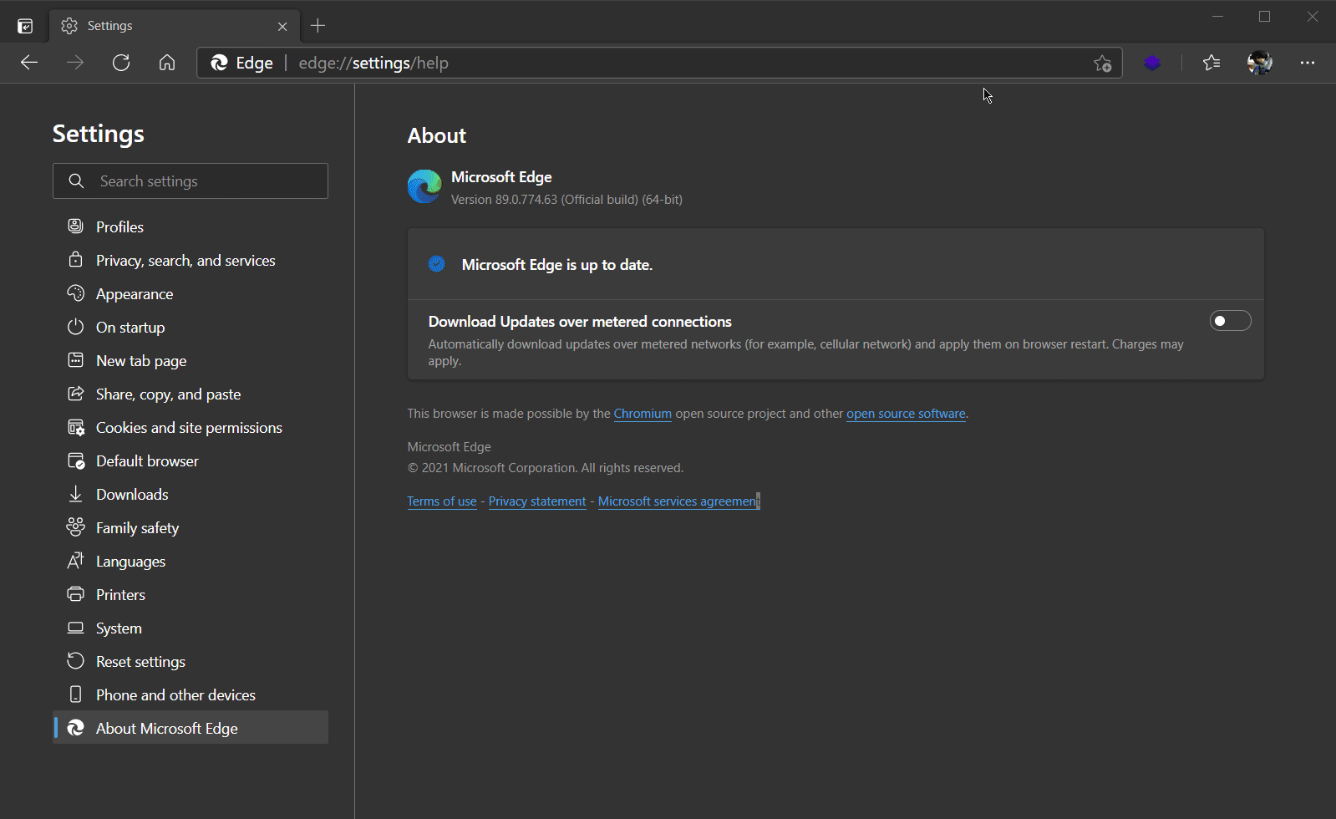Screen dimensions: 1336x819
Task: Go to On startup settings
Action: tap(190, 327)
